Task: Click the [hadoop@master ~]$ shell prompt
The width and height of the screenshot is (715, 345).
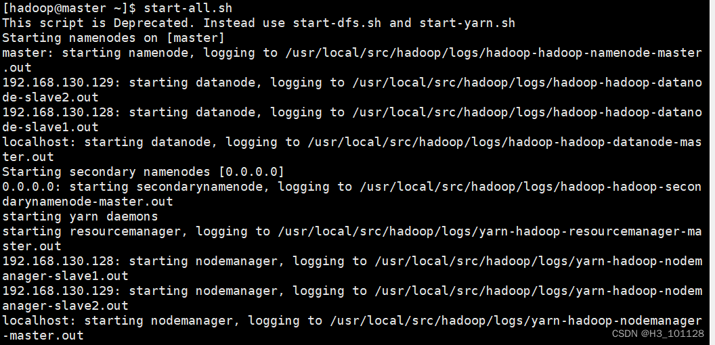Action: (69, 8)
